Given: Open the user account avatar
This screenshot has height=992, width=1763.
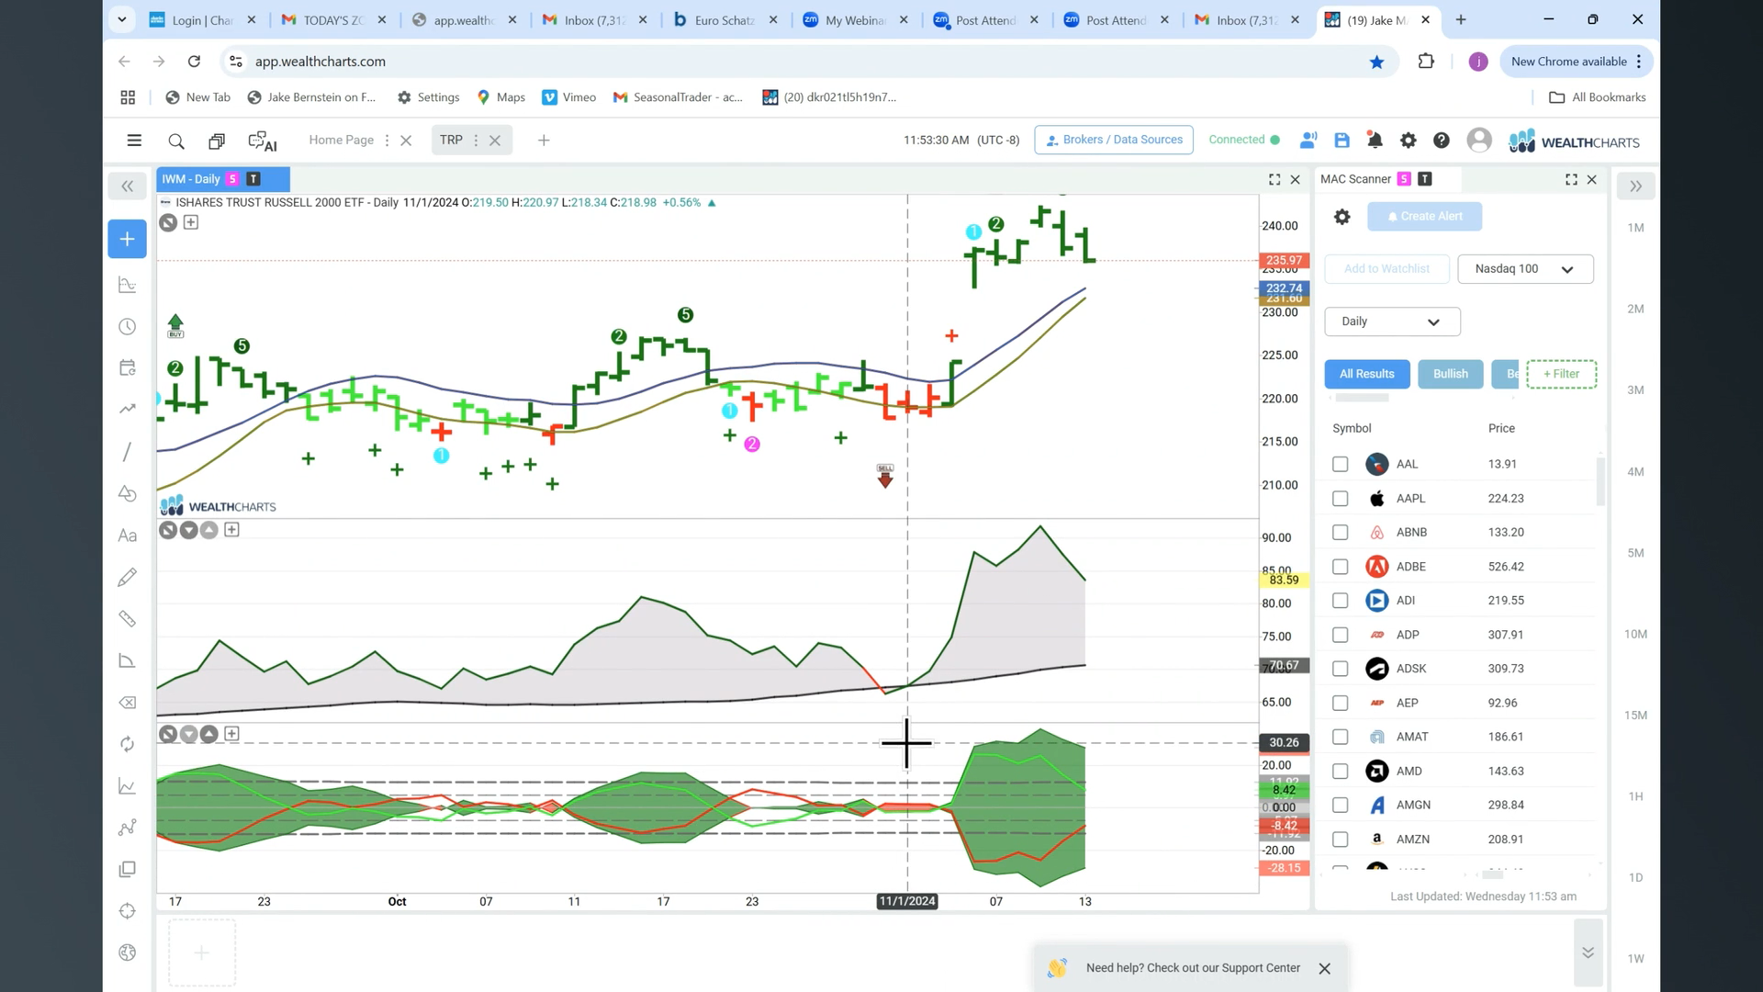Looking at the screenshot, I should pyautogui.click(x=1478, y=140).
